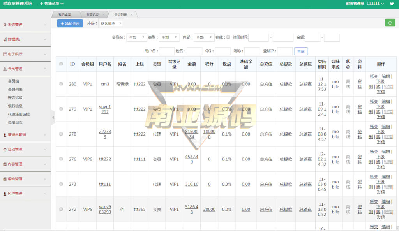Open the 内部 filter dropdown
This screenshot has height=231, width=399.
[x=204, y=37]
